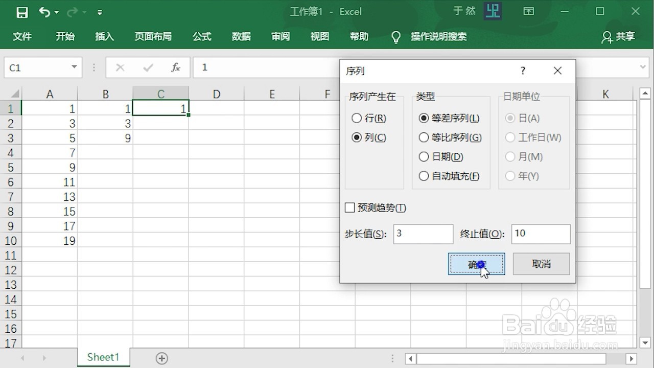Dismiss the dialog with 取消 button
This screenshot has height=368, width=654.
click(x=541, y=264)
